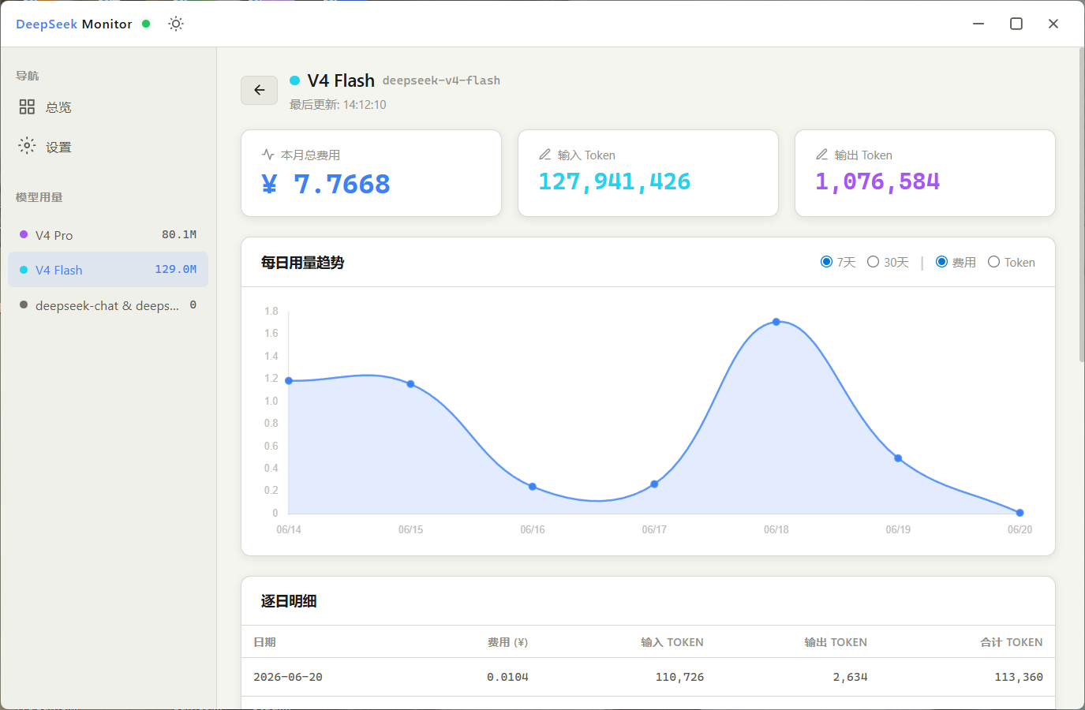Click the 总览 grid icon
Image resolution: width=1085 pixels, height=710 pixels.
[27, 106]
